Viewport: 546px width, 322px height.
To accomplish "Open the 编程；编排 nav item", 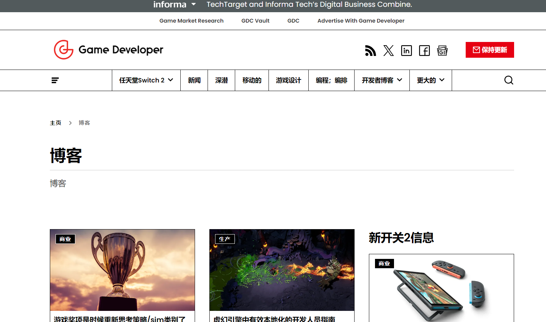I will 332,80.
